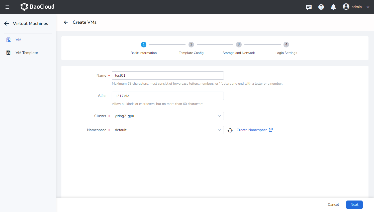Jump to step 2 Template Config
Screen dimensions: 374x212
click(191, 44)
